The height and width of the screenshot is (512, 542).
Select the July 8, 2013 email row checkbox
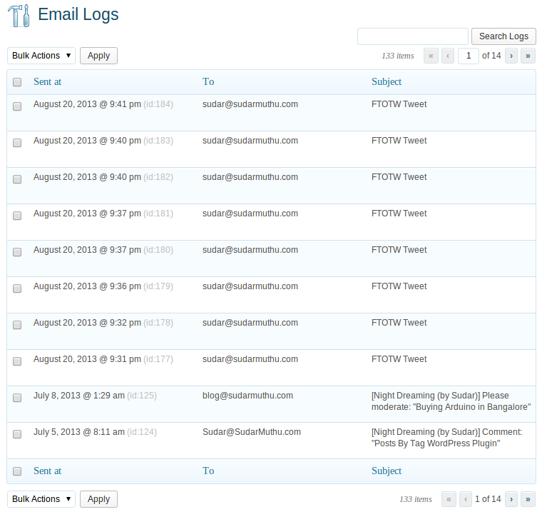[17, 398]
